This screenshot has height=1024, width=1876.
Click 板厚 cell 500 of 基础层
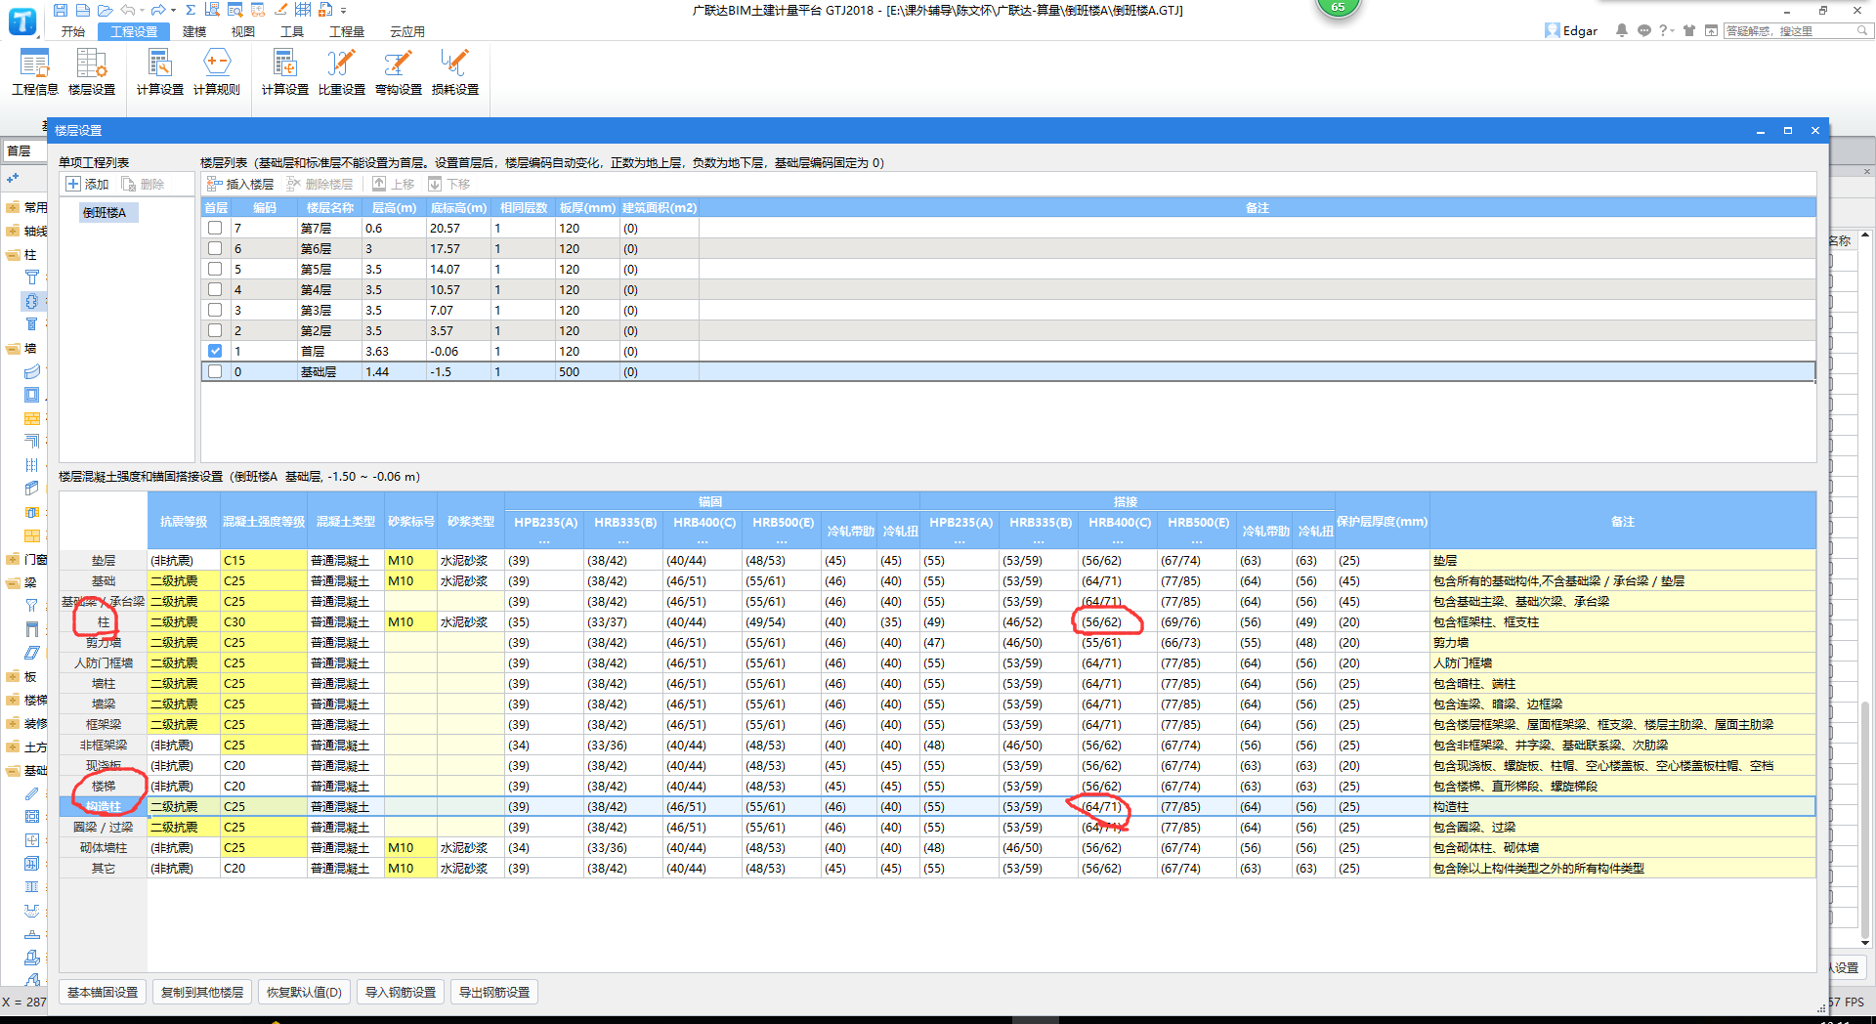click(x=587, y=371)
